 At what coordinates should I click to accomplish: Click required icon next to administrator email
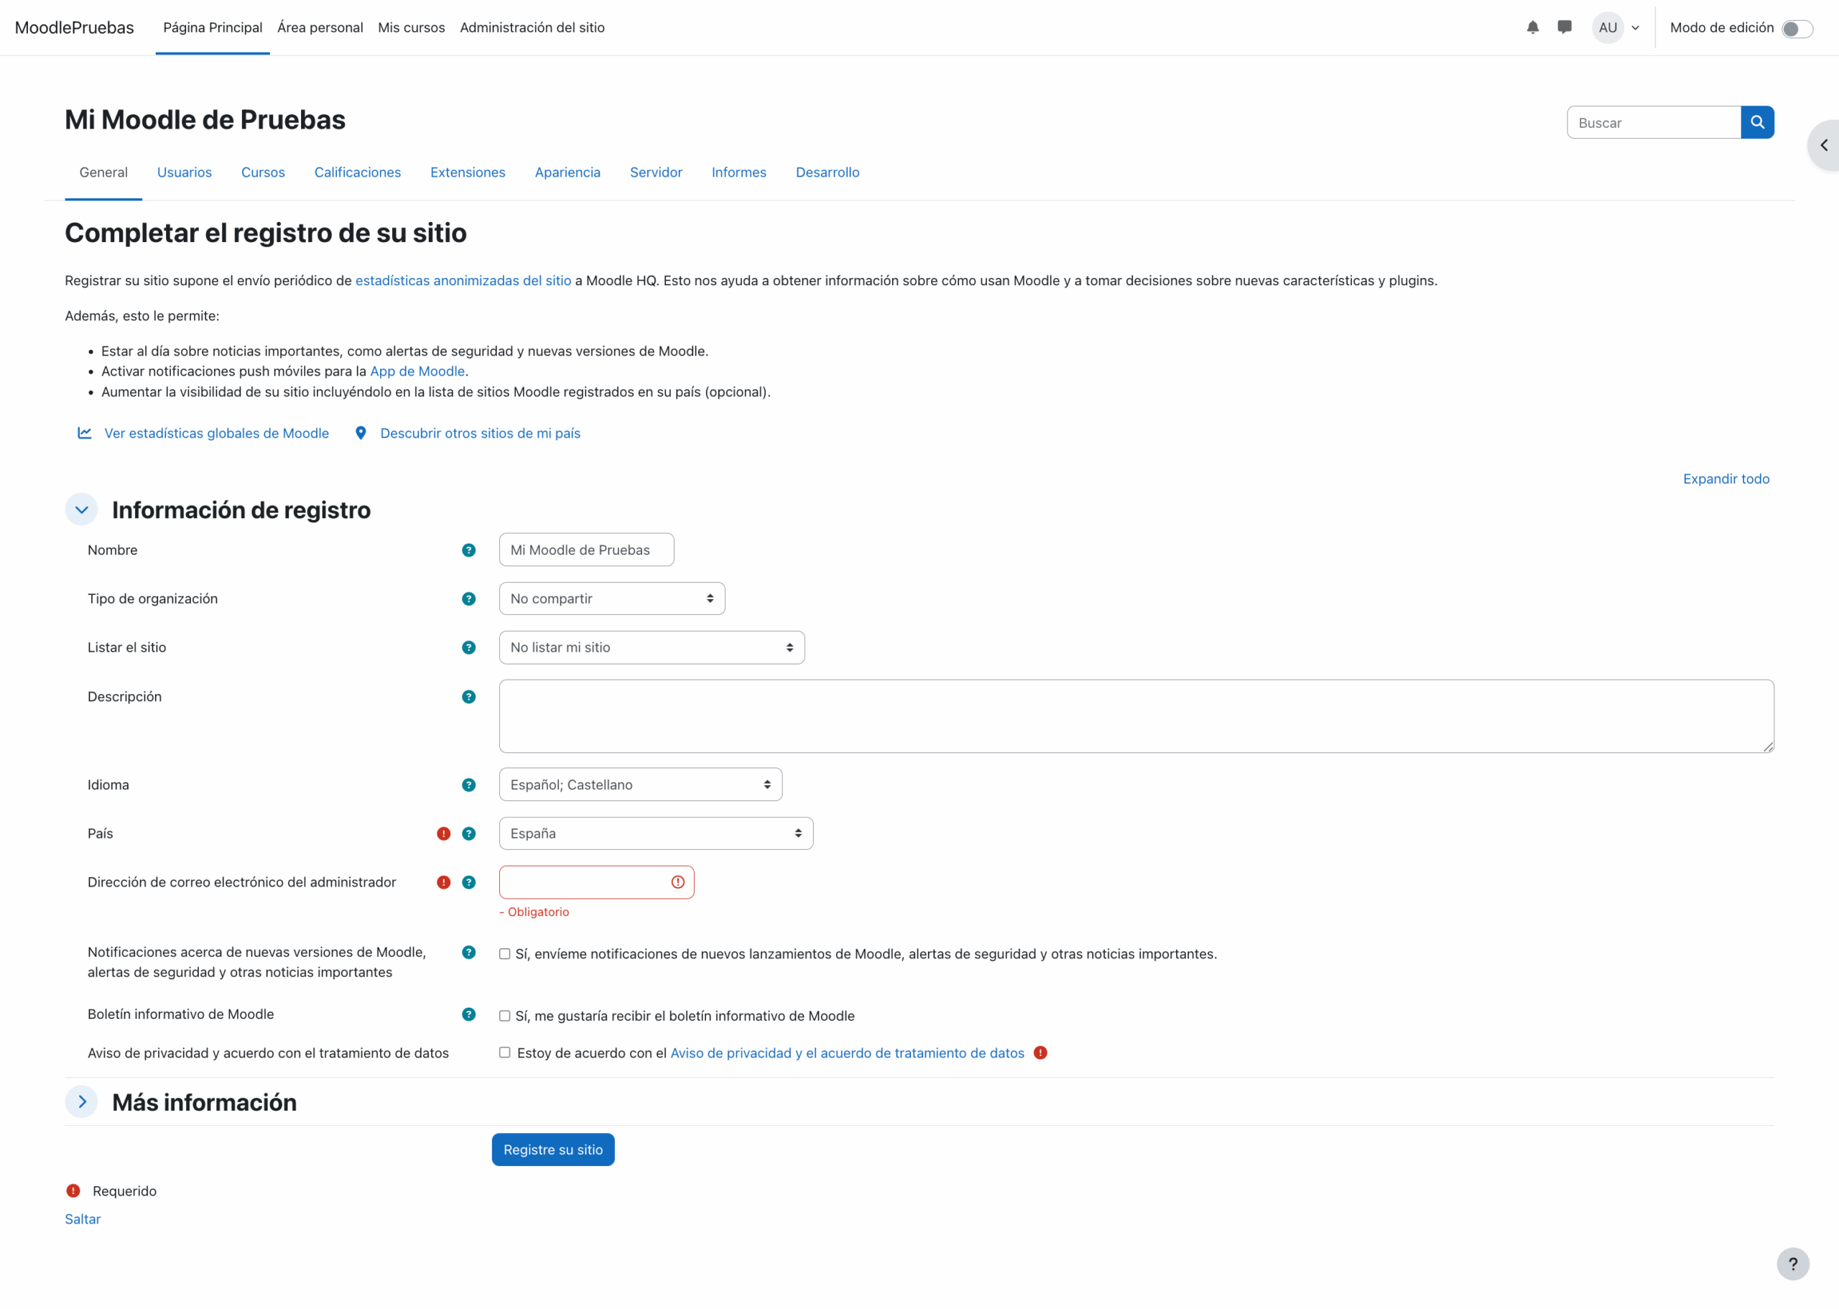(443, 883)
